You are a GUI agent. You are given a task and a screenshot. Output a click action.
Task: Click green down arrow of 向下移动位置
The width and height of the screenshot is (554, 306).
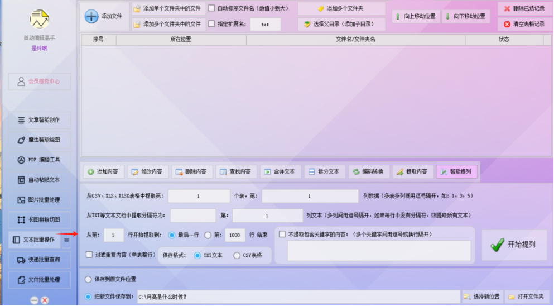[447, 17]
